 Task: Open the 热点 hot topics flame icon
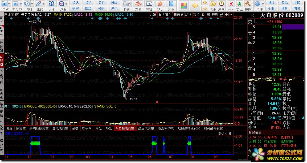160,4
